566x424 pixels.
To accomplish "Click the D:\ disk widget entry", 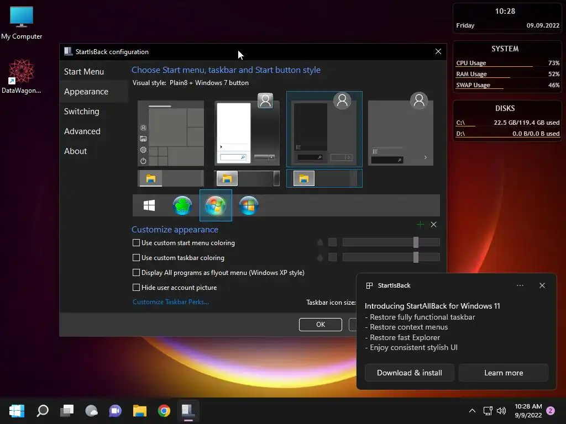I will tap(507, 134).
